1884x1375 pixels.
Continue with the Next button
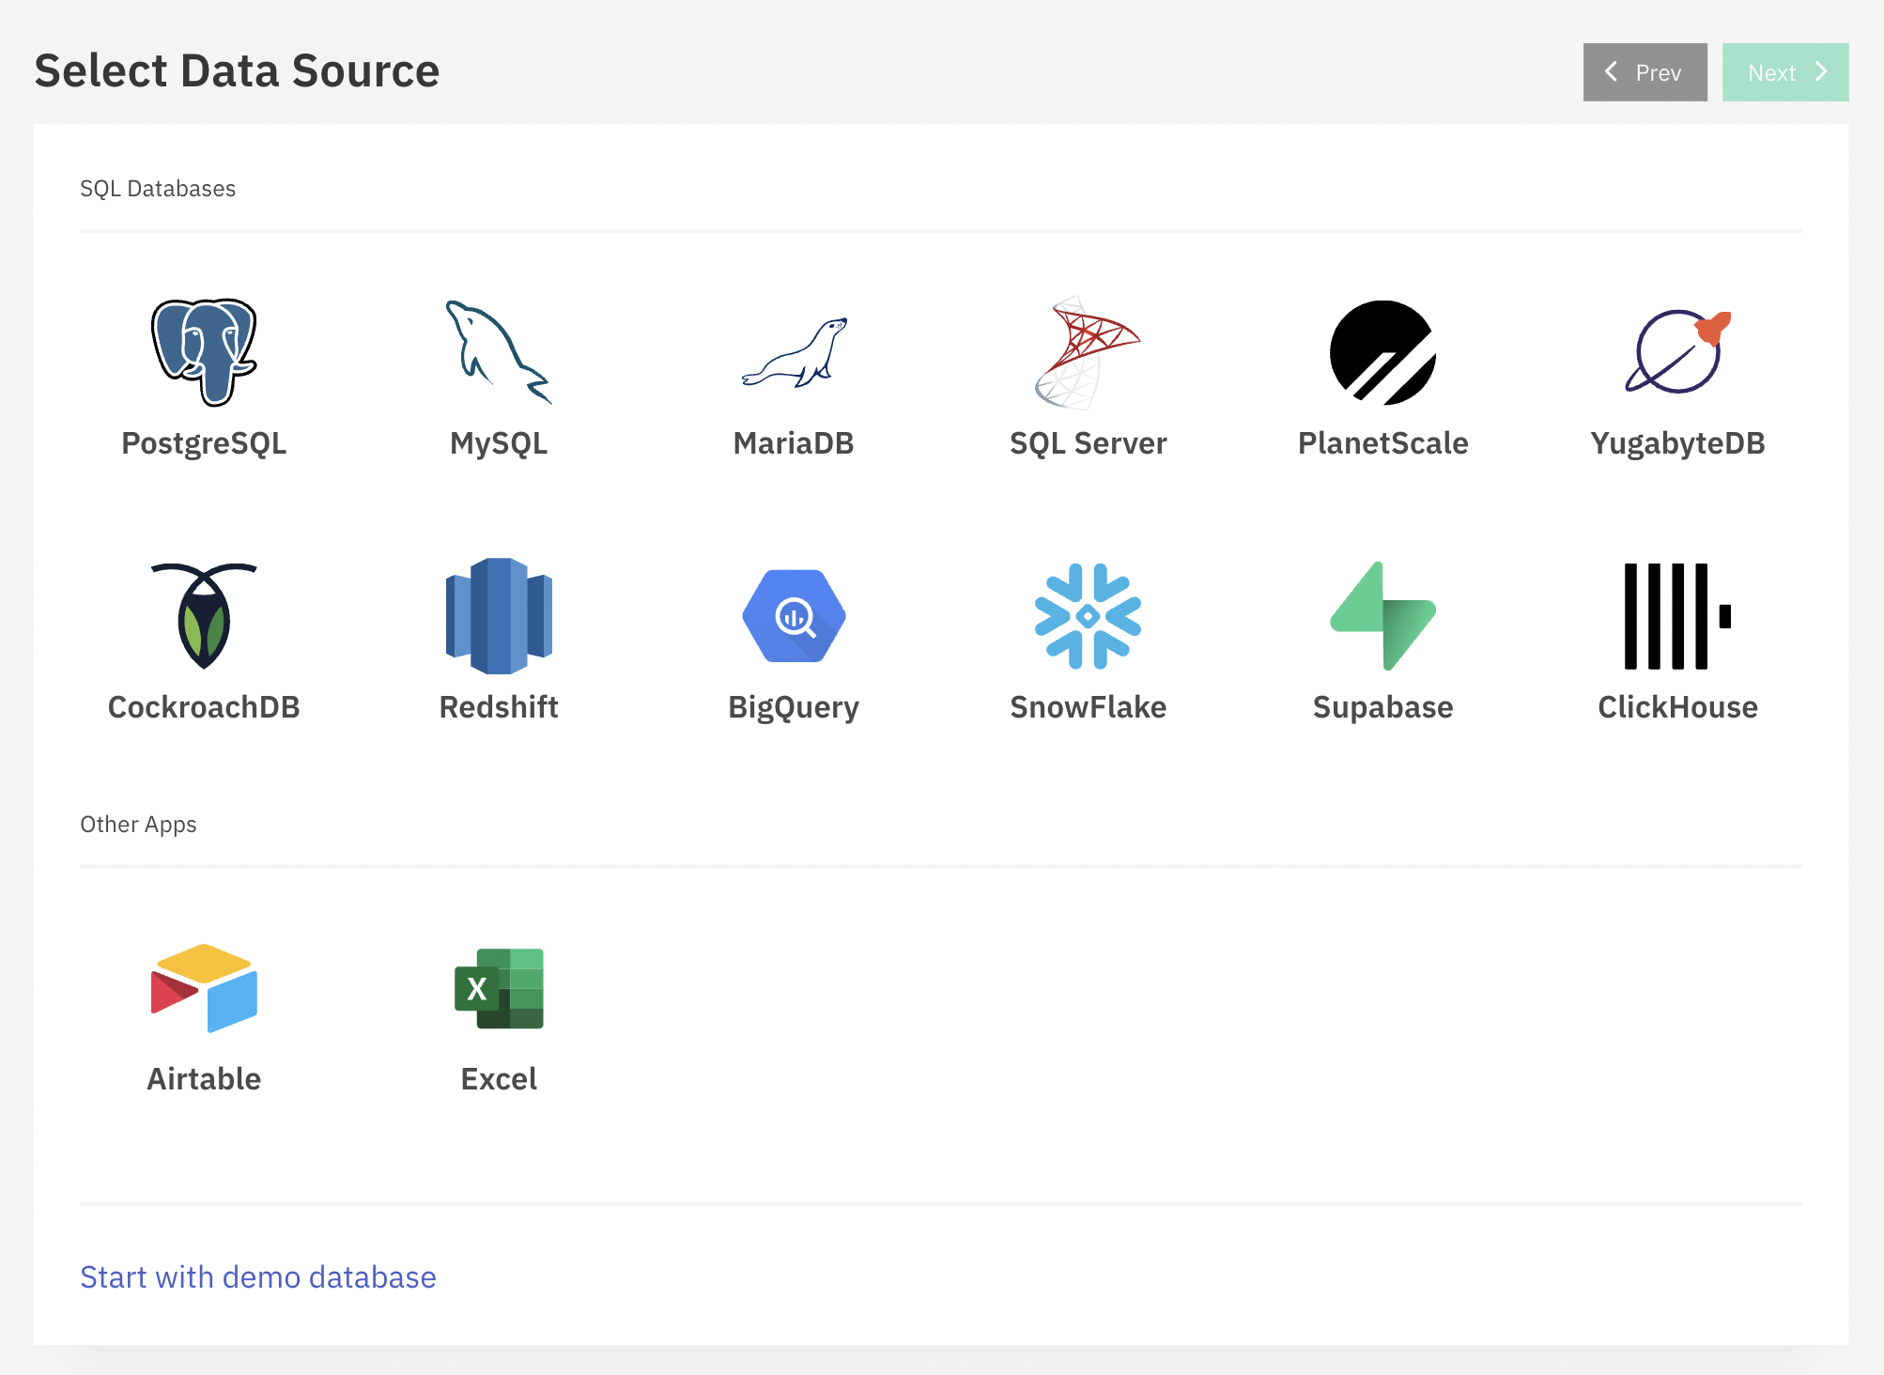(x=1785, y=72)
